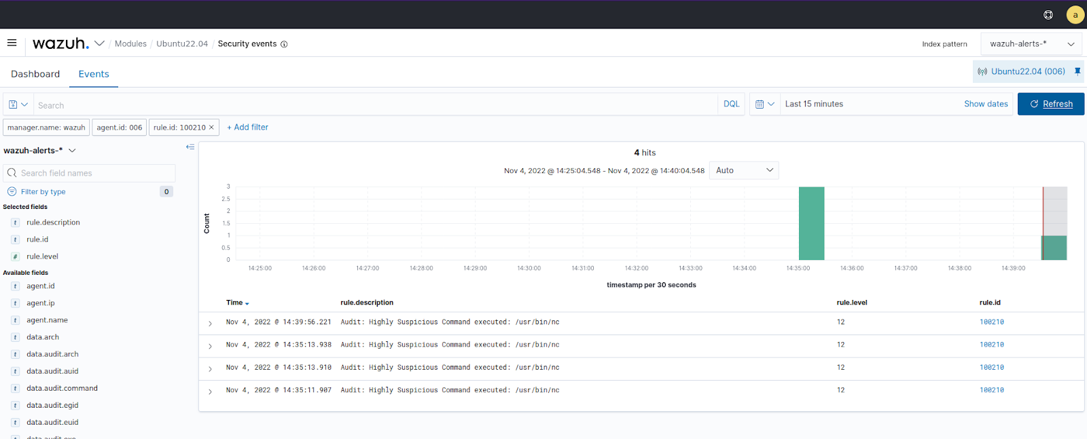The height and width of the screenshot is (439, 1087).
Task: Open rule 100210 link in 14:35:11.907 row
Action: click(x=991, y=390)
